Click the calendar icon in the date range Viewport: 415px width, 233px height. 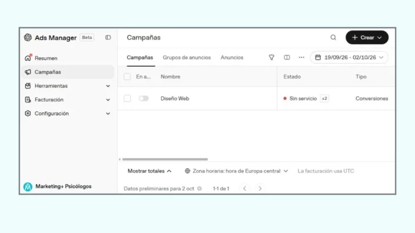pyautogui.click(x=318, y=57)
